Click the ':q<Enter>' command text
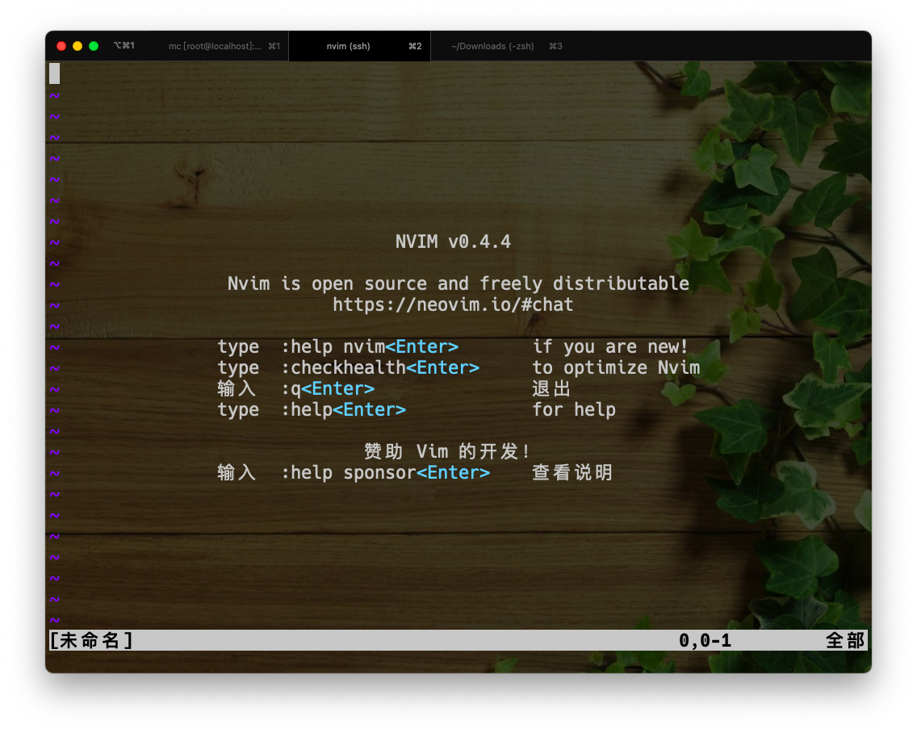Image resolution: width=917 pixels, height=733 pixels. [328, 389]
